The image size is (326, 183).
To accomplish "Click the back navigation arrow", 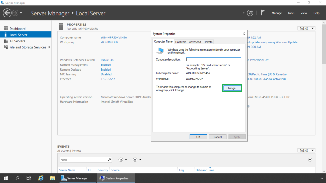I will tap(7, 13).
